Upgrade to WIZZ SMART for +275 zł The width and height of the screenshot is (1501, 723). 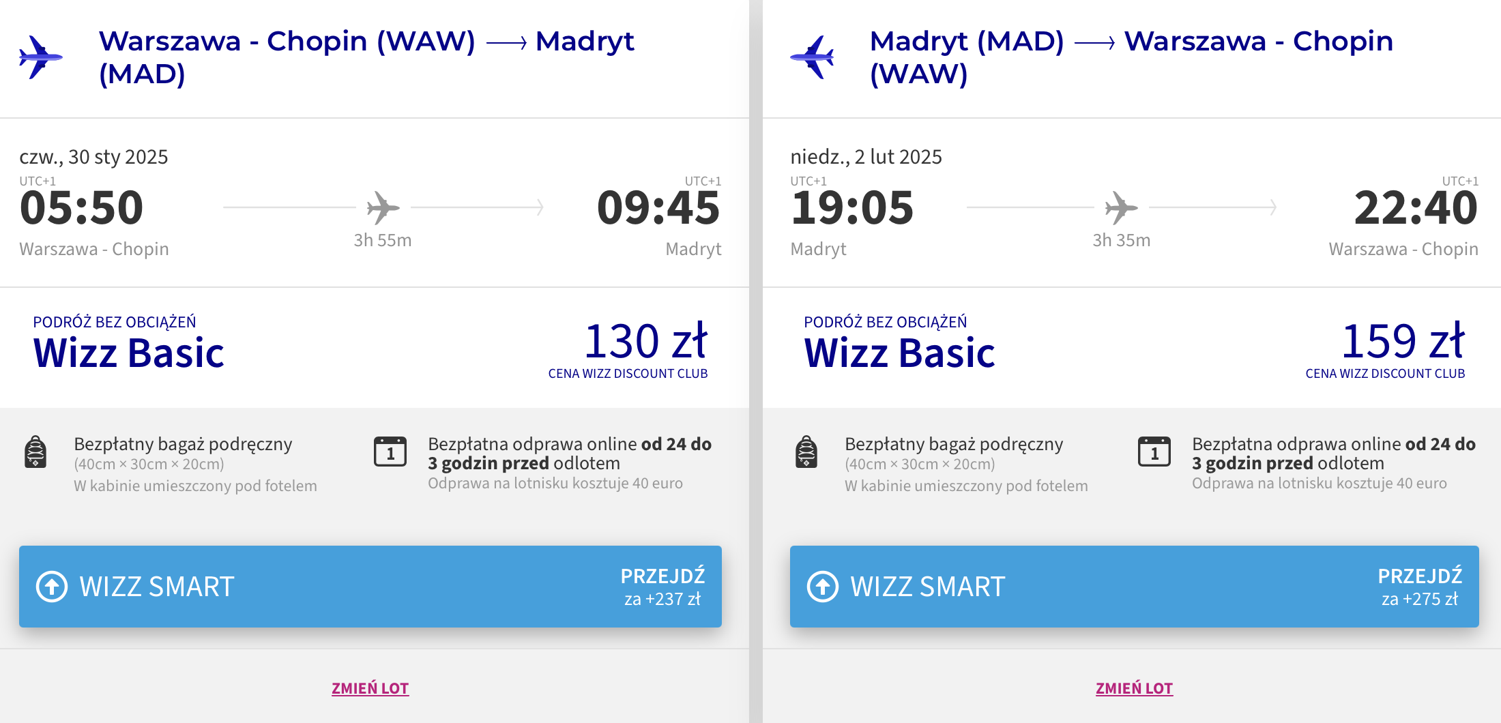point(1135,587)
